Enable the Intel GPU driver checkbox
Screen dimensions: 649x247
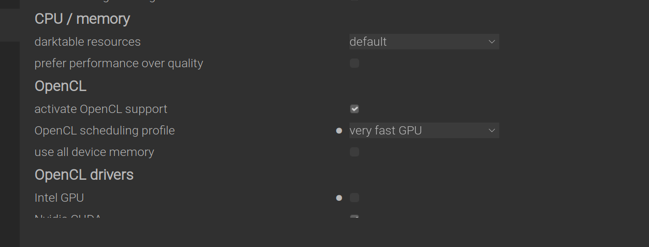354,198
